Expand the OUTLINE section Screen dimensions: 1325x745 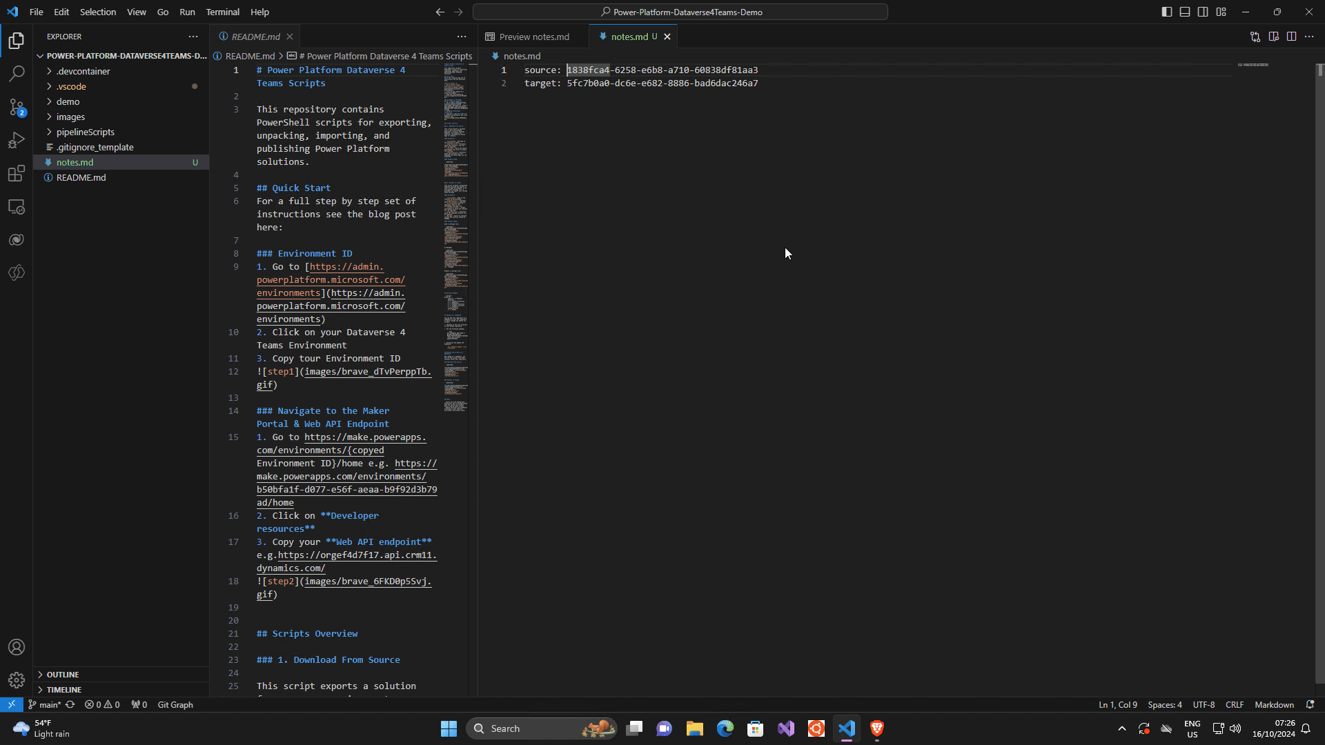pos(62,674)
